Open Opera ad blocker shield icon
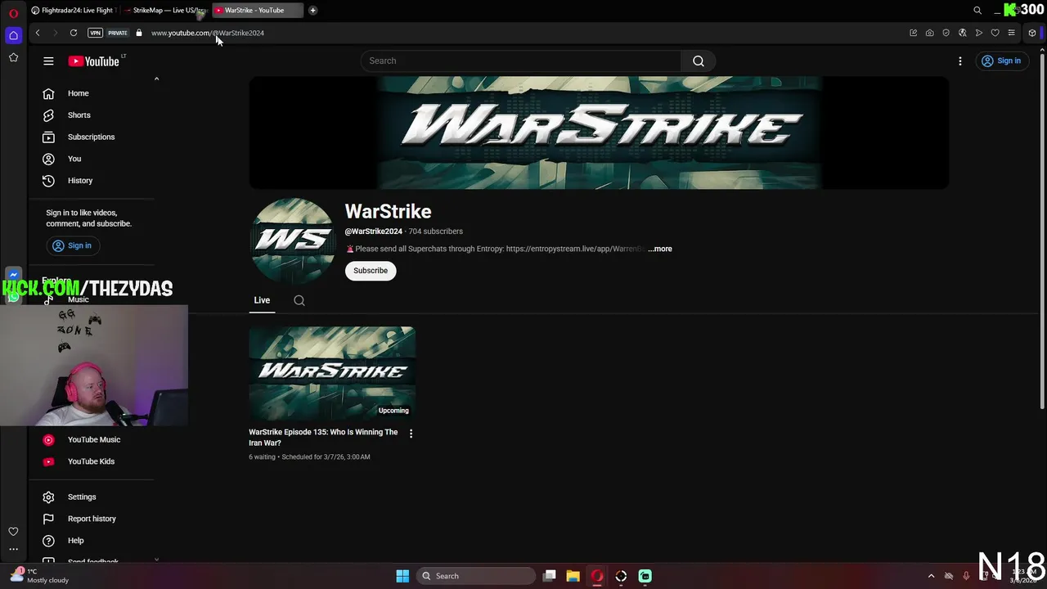1047x589 pixels. point(946,33)
